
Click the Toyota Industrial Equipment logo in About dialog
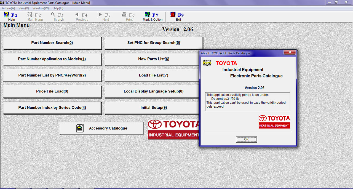coord(274,122)
